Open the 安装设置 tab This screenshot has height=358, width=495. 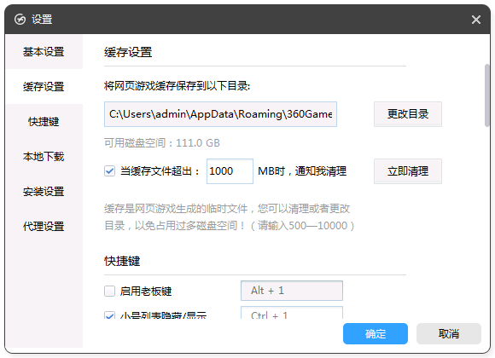(44, 192)
